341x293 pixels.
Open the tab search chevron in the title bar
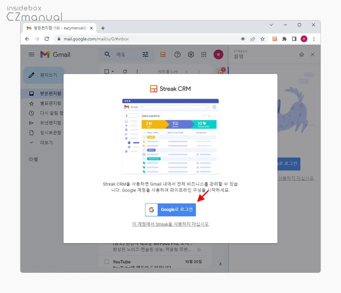pos(271,25)
